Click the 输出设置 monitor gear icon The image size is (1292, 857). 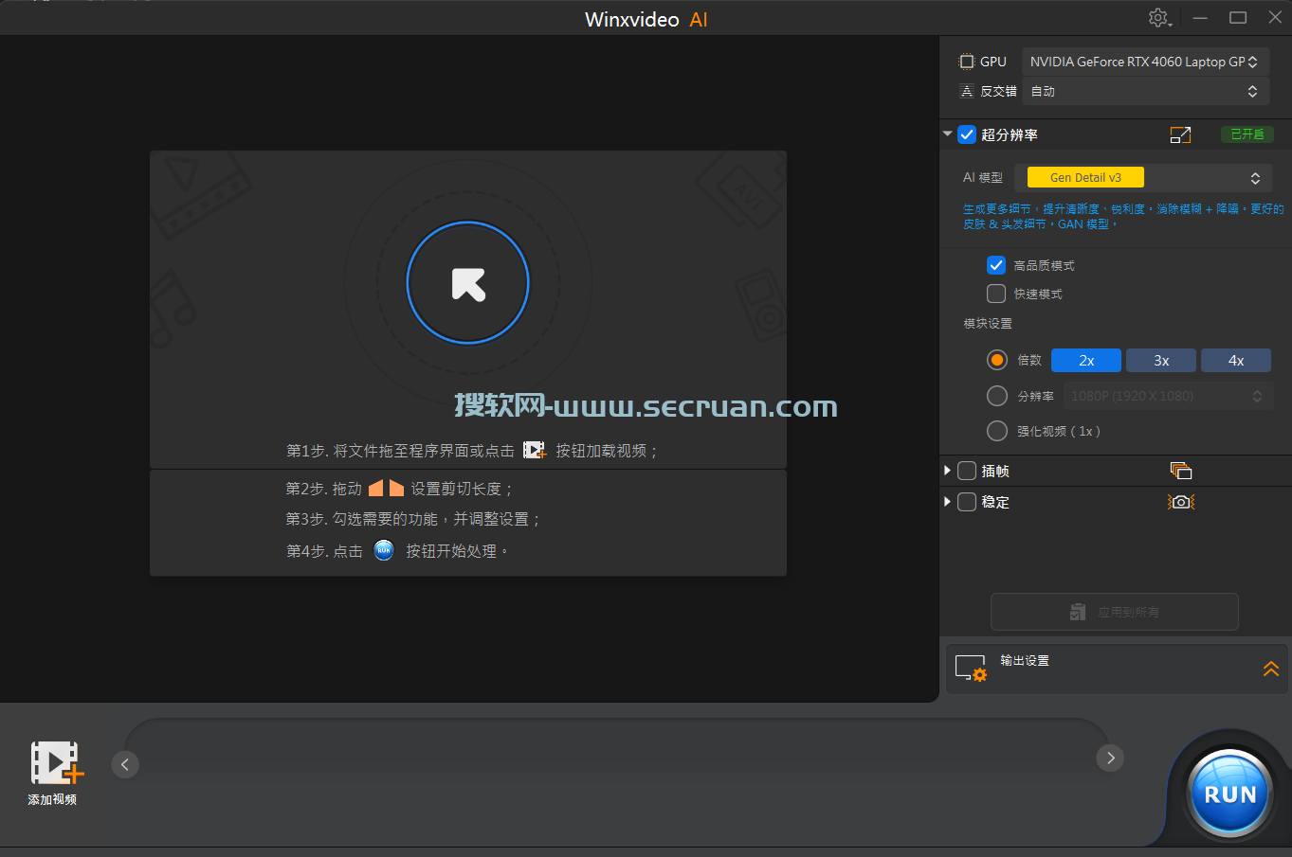pos(971,669)
